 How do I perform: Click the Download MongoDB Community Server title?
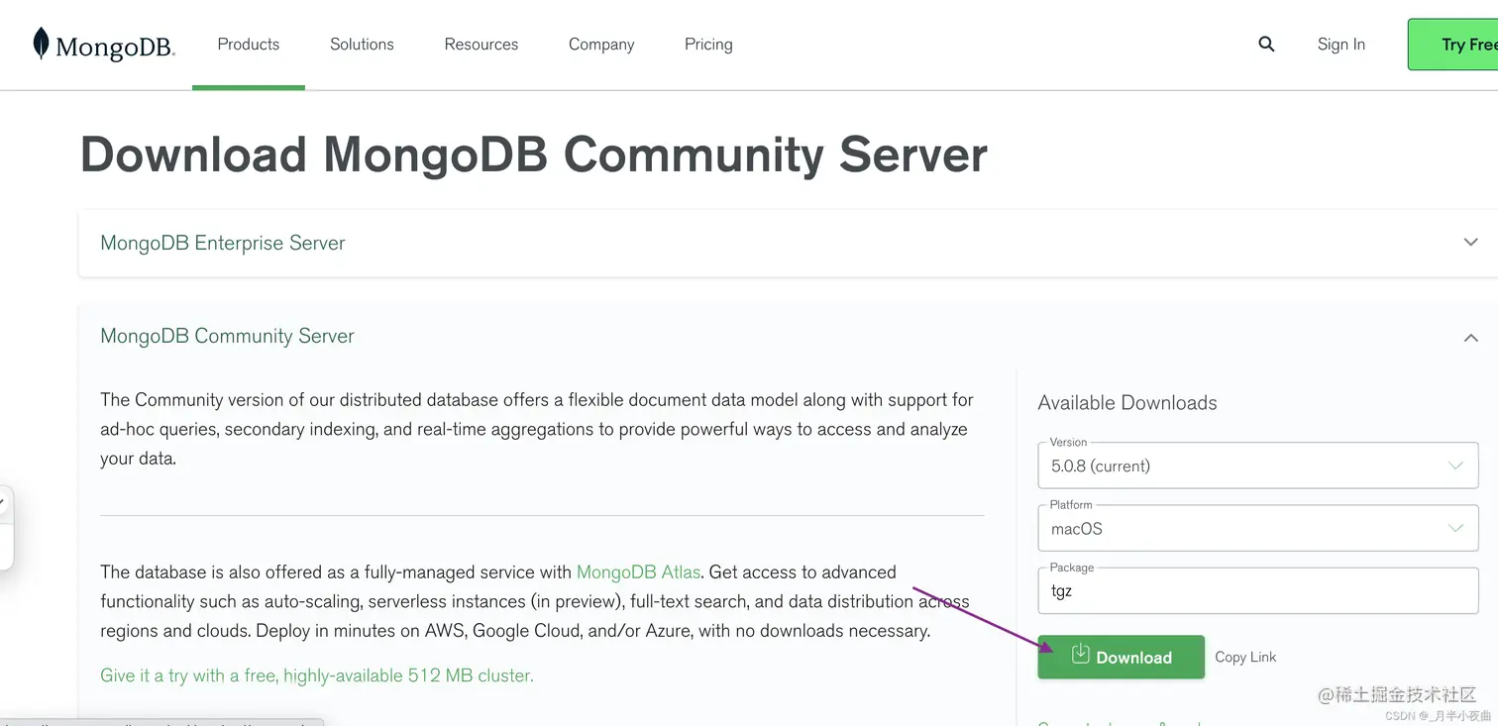click(533, 155)
